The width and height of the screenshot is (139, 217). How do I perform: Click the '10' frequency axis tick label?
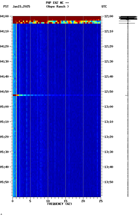click(48, 201)
